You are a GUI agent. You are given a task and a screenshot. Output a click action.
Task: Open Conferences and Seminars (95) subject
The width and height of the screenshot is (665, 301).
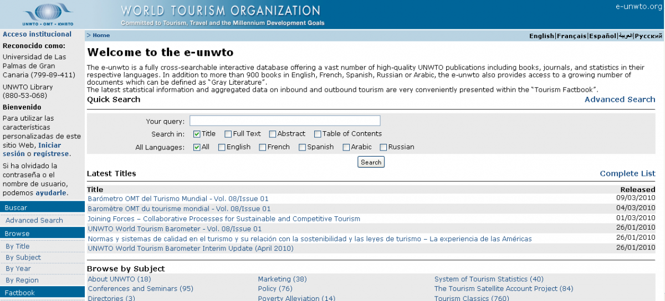[x=141, y=288]
